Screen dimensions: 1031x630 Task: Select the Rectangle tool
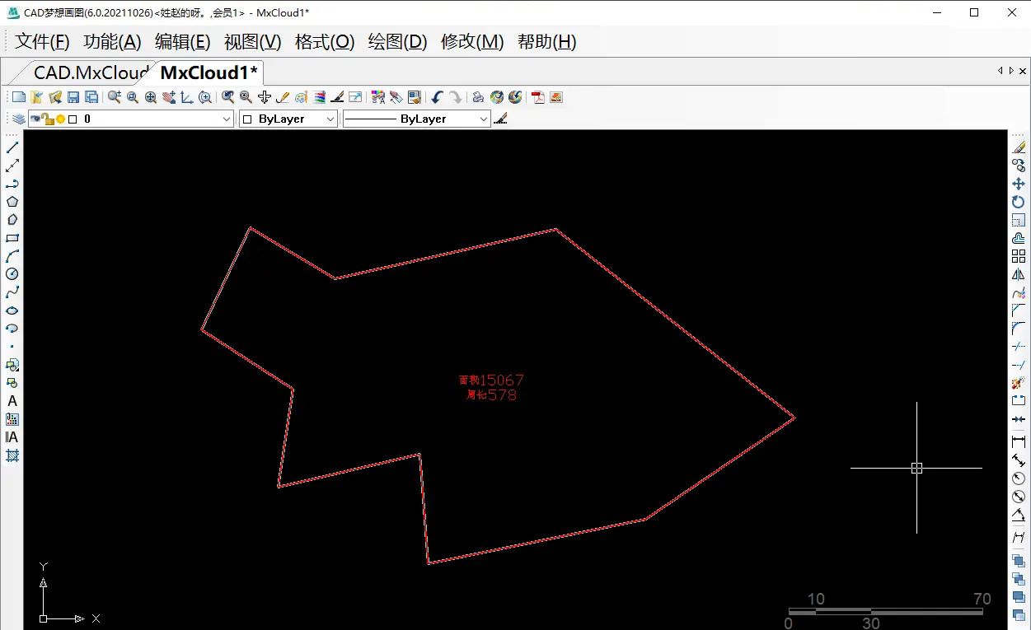(x=12, y=238)
